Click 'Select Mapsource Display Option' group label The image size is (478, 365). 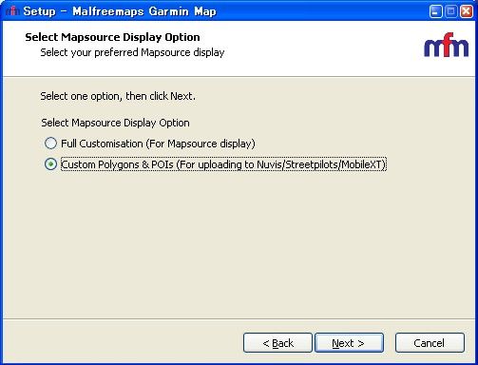pos(115,123)
